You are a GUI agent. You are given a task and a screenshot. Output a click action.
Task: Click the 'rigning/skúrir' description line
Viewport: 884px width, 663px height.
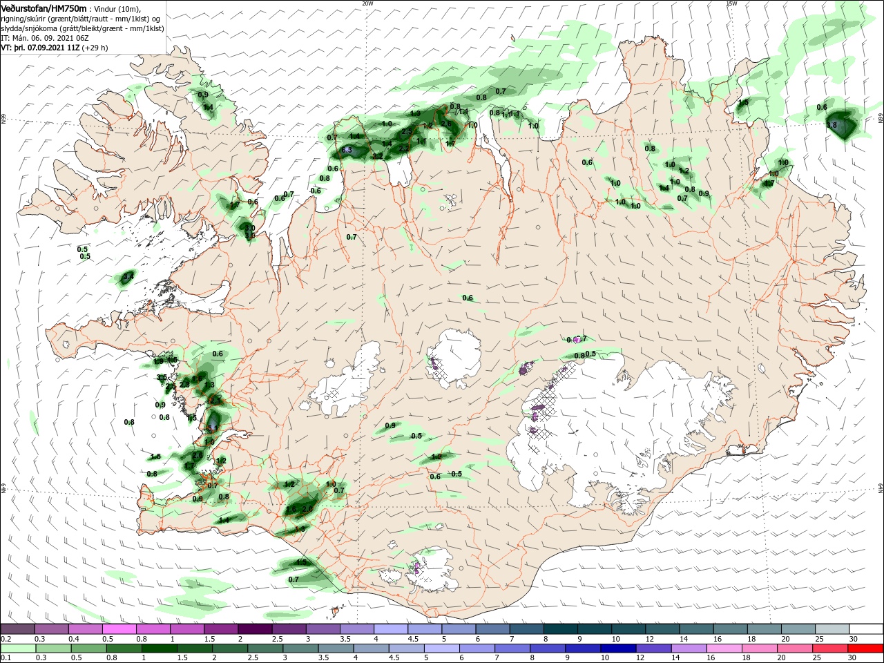point(80,19)
